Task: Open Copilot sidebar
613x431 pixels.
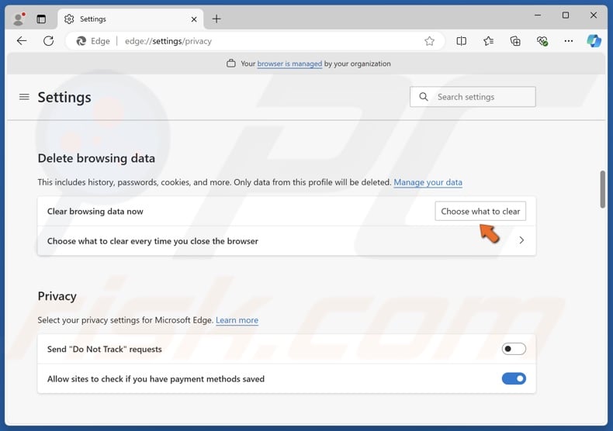Action: (x=594, y=41)
